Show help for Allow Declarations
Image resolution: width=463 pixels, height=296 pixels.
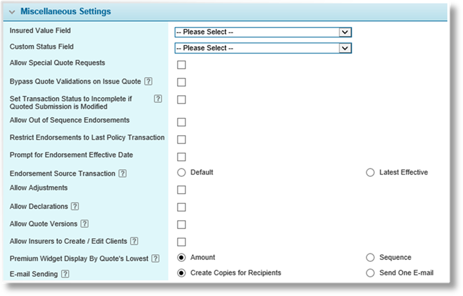75,206
